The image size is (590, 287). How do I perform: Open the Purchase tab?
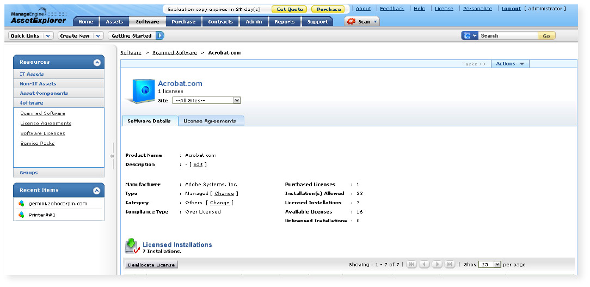[x=183, y=22]
